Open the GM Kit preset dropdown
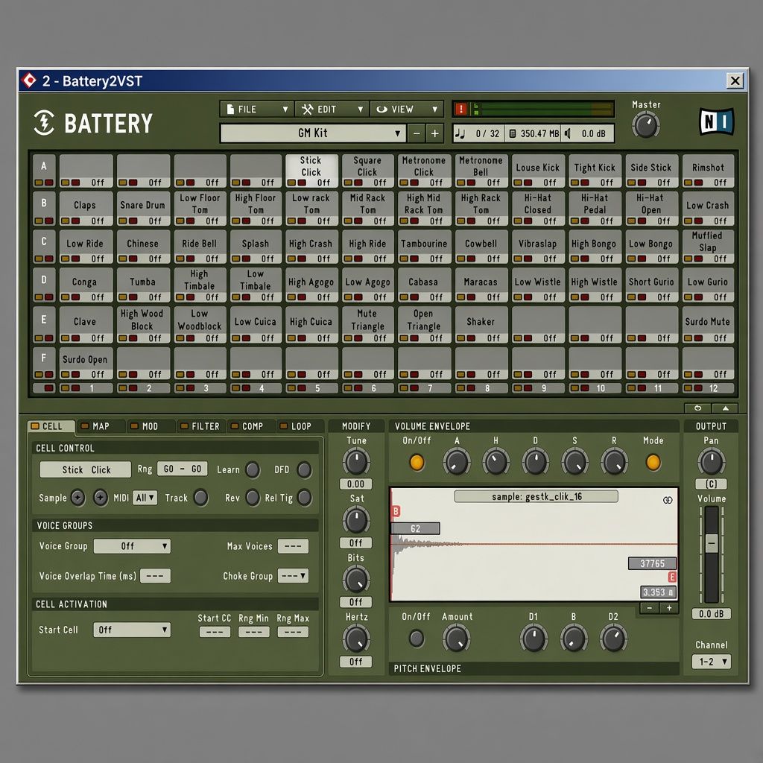 [313, 133]
